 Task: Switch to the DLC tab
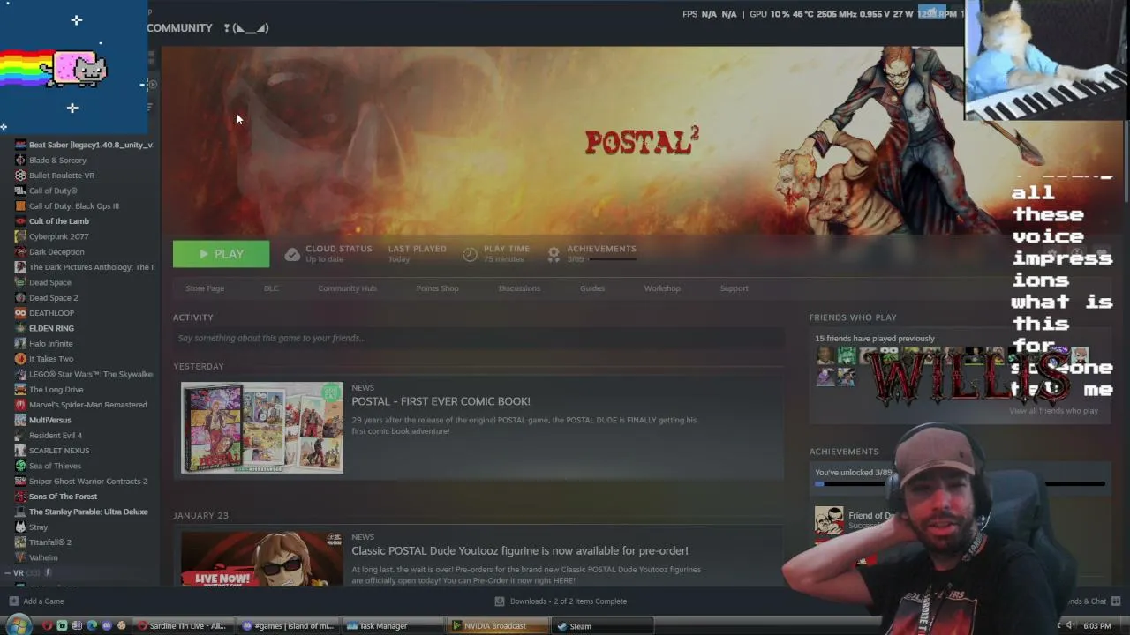coord(271,288)
